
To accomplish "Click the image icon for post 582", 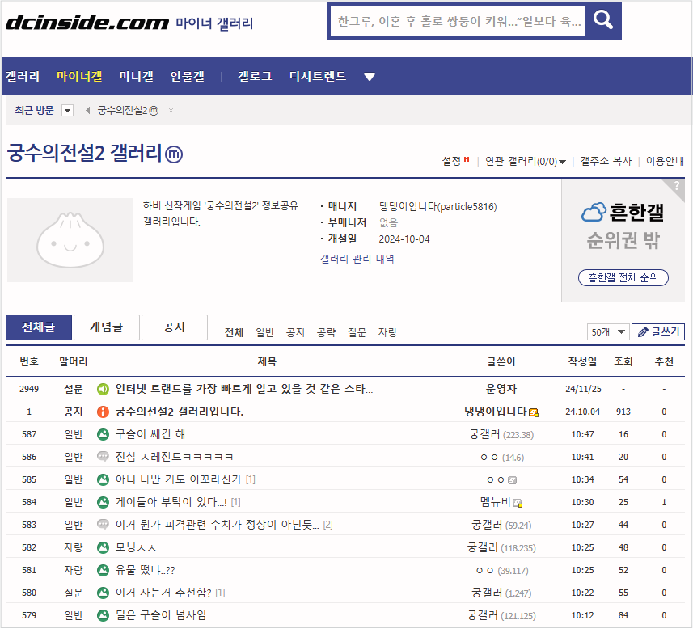I will pos(103,547).
